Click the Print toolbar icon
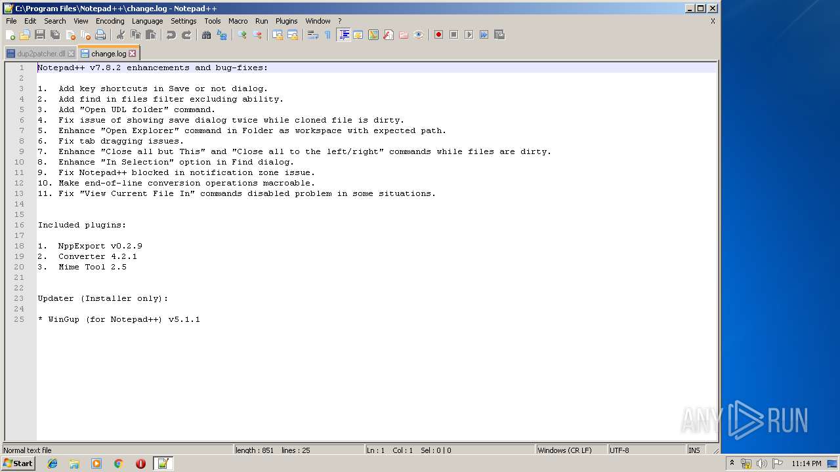 pyautogui.click(x=100, y=35)
